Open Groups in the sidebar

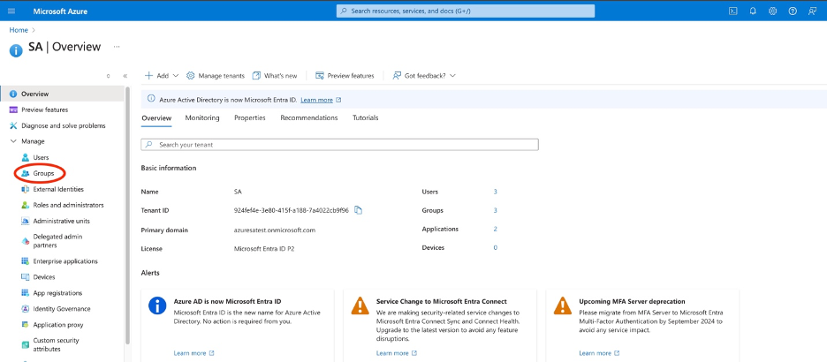43,173
